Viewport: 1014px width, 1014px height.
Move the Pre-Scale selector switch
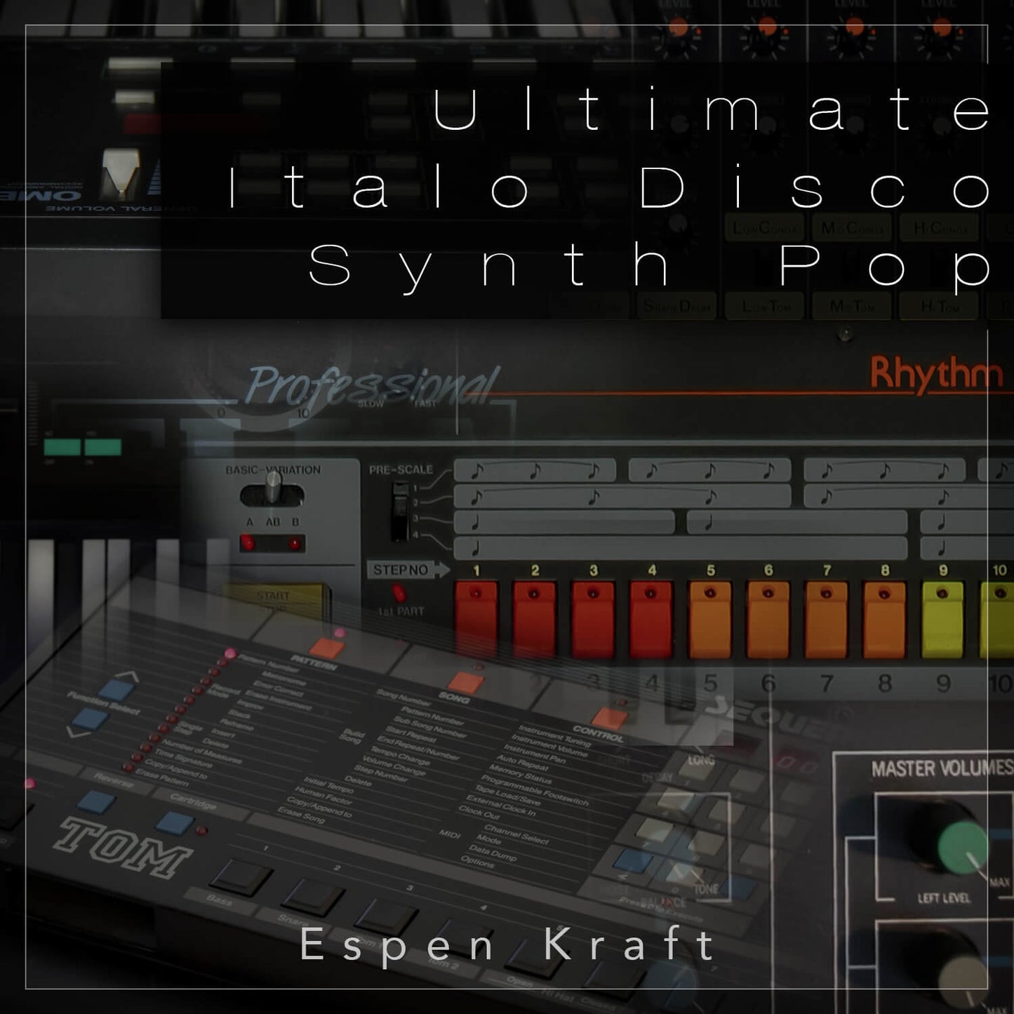point(399,511)
